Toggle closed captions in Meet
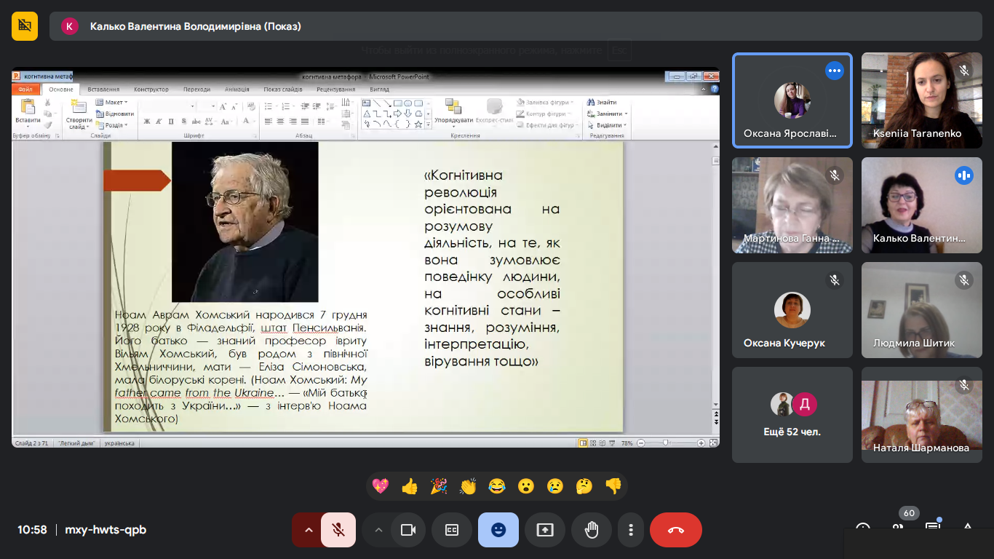The image size is (994, 559). coord(452,530)
